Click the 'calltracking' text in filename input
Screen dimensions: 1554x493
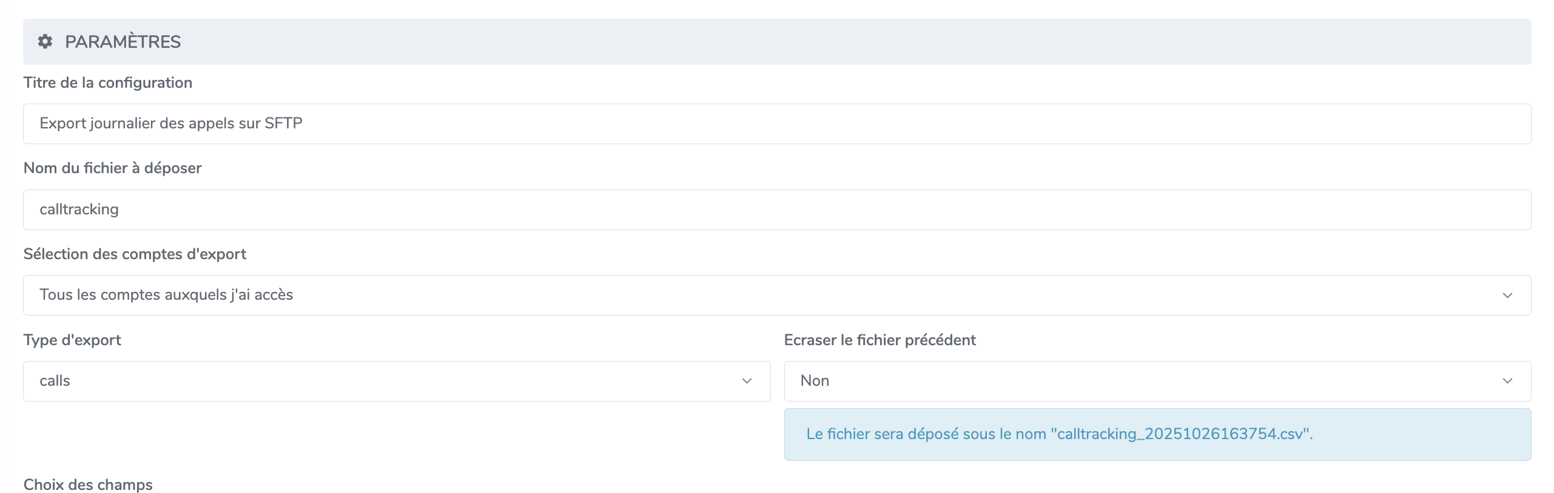(x=79, y=209)
